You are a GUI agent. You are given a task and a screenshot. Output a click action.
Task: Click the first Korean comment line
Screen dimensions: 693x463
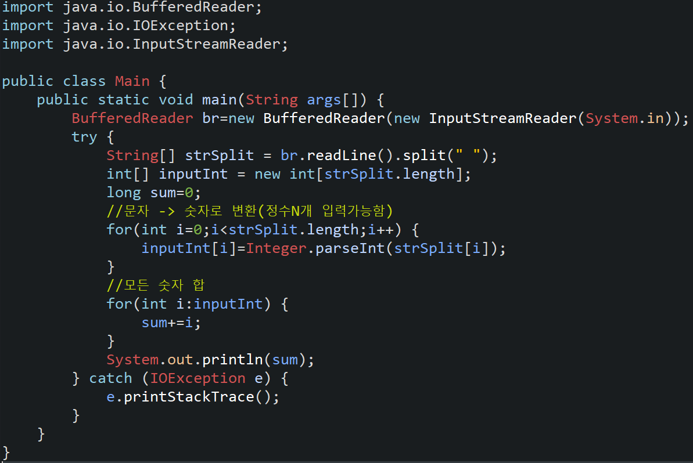click(x=250, y=211)
